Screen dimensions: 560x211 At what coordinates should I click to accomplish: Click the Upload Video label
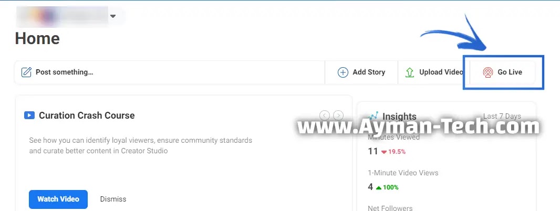(441, 72)
